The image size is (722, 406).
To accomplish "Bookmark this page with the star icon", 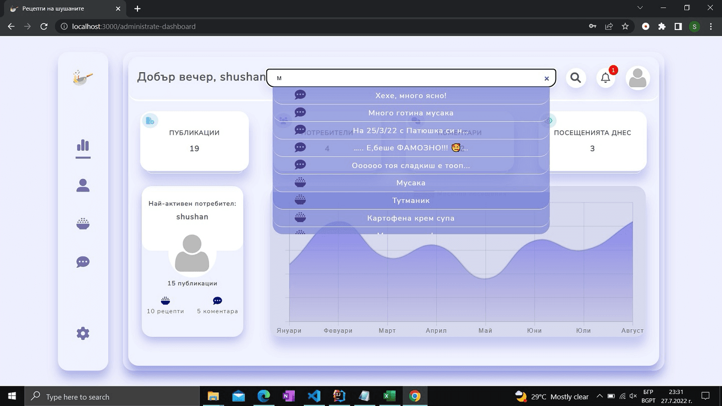I will pos(625,27).
